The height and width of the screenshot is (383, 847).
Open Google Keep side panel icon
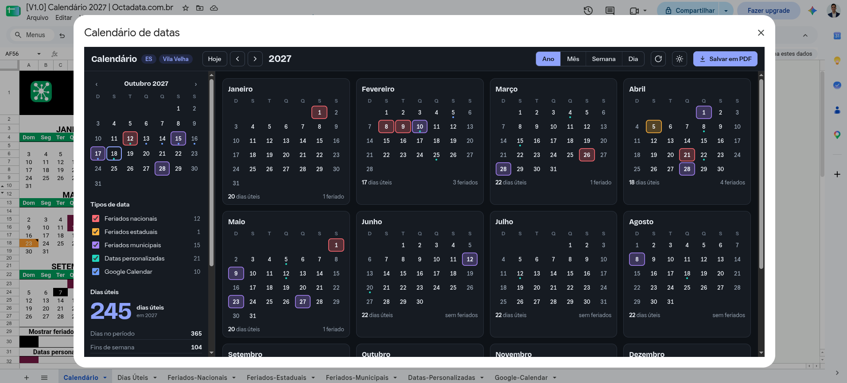(x=837, y=61)
